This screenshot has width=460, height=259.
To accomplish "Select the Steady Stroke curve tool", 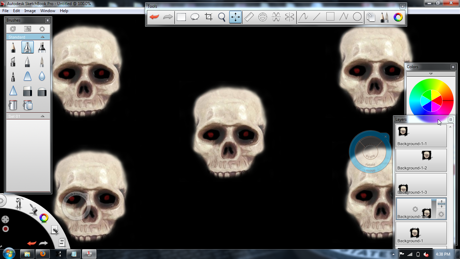I will coord(303,17).
